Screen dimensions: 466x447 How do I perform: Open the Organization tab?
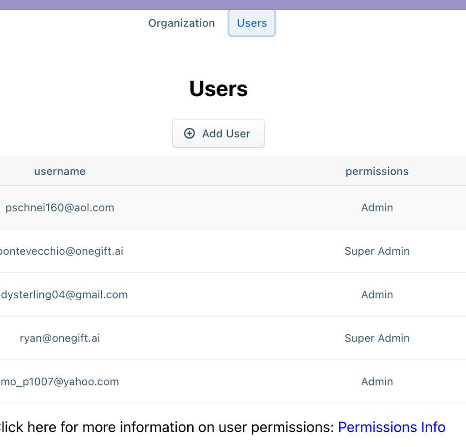click(182, 23)
